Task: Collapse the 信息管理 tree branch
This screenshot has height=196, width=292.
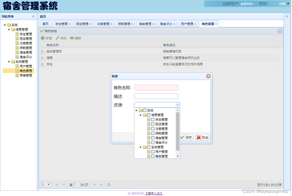Action: [x=140, y=115]
